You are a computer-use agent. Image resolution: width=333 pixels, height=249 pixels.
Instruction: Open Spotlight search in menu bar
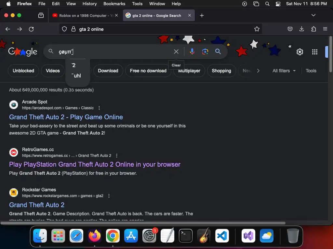pyautogui.click(x=267, y=4)
